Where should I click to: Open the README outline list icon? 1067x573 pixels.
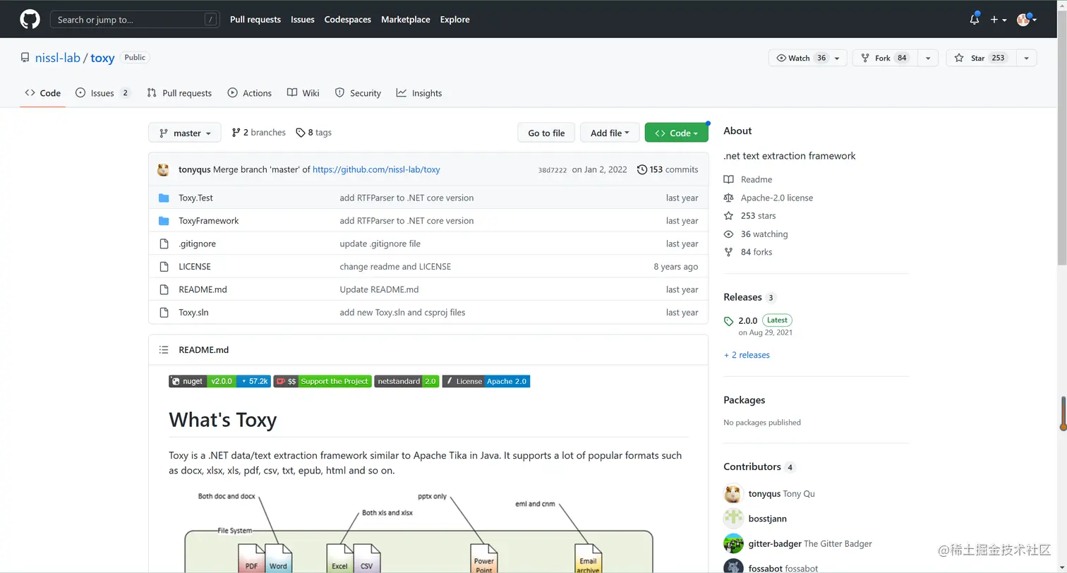pos(164,350)
